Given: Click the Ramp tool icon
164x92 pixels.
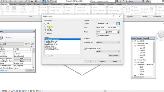Looking at the screenshot, I should (x=64, y=10).
